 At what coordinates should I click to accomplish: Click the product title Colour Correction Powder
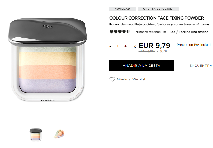[156, 18]
